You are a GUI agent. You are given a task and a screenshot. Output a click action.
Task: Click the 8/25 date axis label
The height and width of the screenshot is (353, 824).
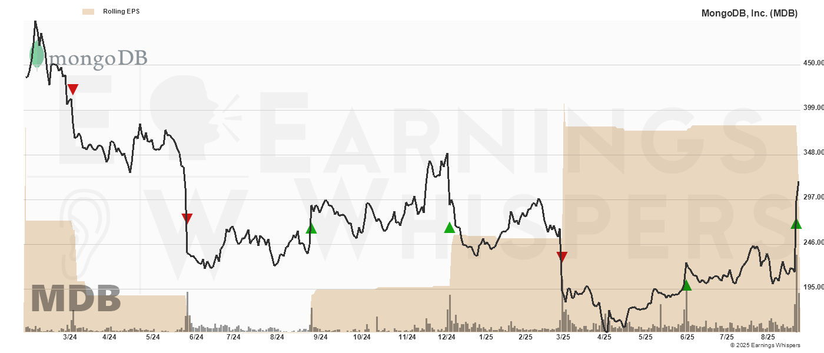pyautogui.click(x=767, y=337)
